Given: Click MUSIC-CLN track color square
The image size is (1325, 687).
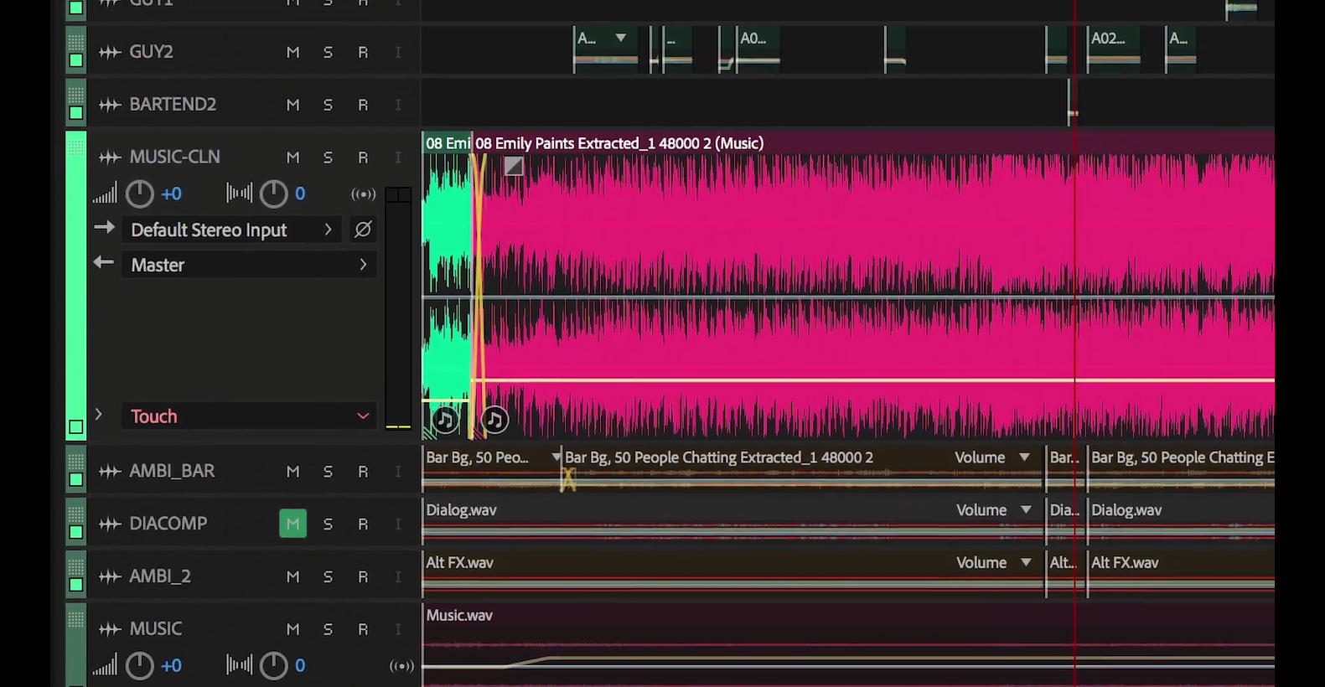Looking at the screenshot, I should pos(75,427).
